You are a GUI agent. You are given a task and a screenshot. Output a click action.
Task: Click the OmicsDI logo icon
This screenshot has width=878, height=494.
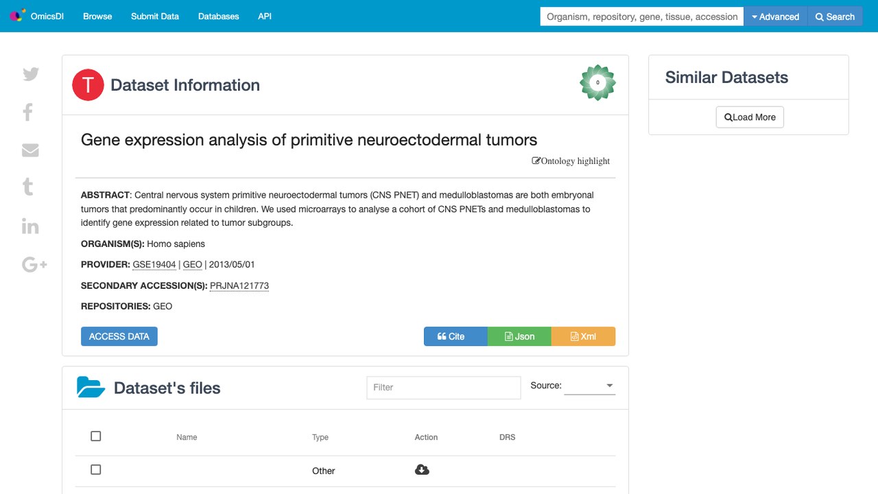17,15
